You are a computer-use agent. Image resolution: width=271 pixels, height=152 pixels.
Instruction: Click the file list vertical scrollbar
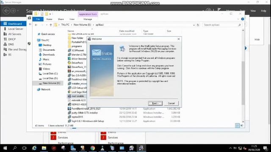[x=243, y=83]
